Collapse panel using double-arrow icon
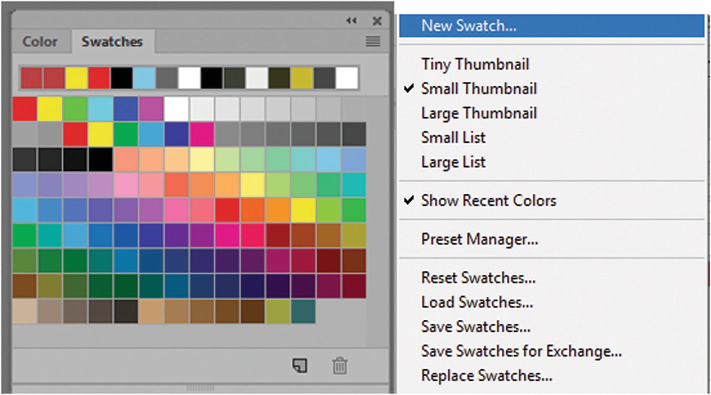This screenshot has width=711, height=395. pos(352,21)
